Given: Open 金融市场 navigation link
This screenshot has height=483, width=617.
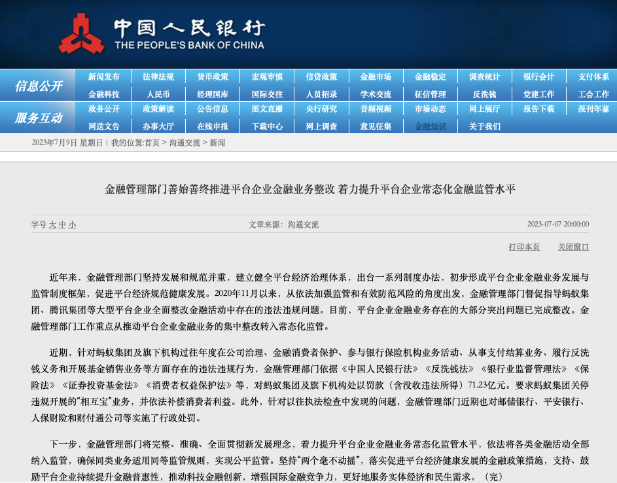Looking at the screenshot, I should pyautogui.click(x=376, y=77).
